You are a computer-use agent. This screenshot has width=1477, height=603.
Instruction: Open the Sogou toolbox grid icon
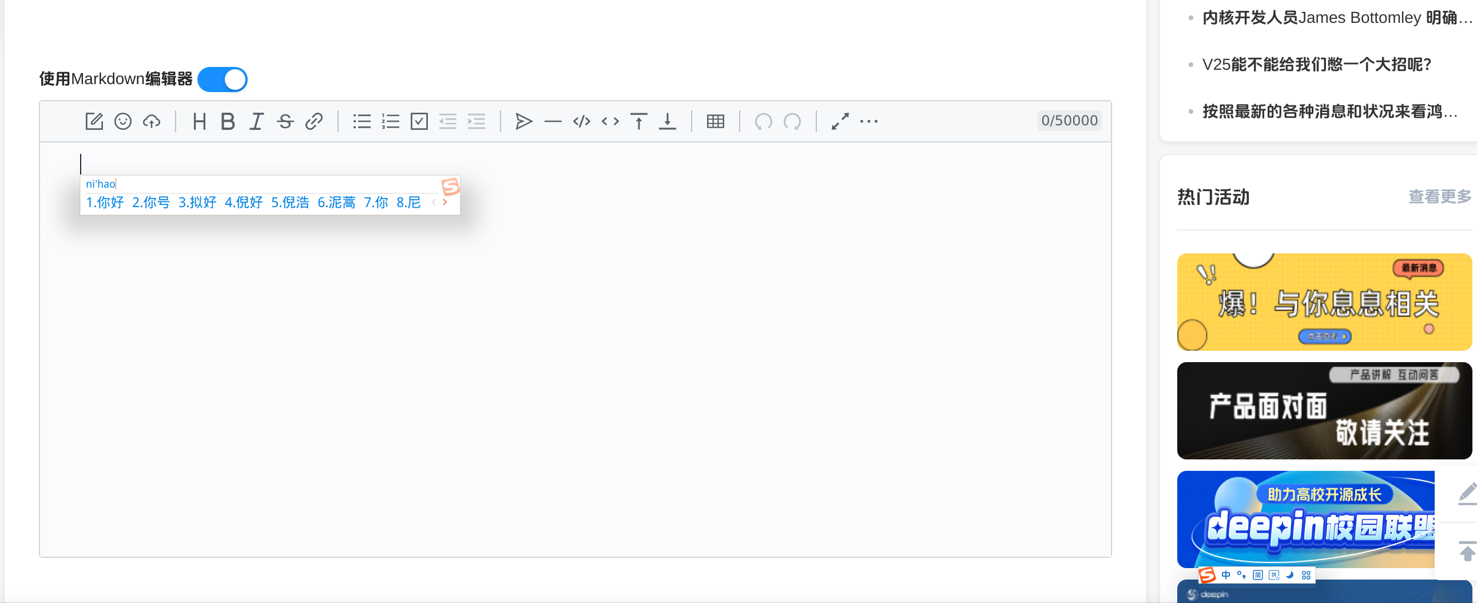[1306, 575]
